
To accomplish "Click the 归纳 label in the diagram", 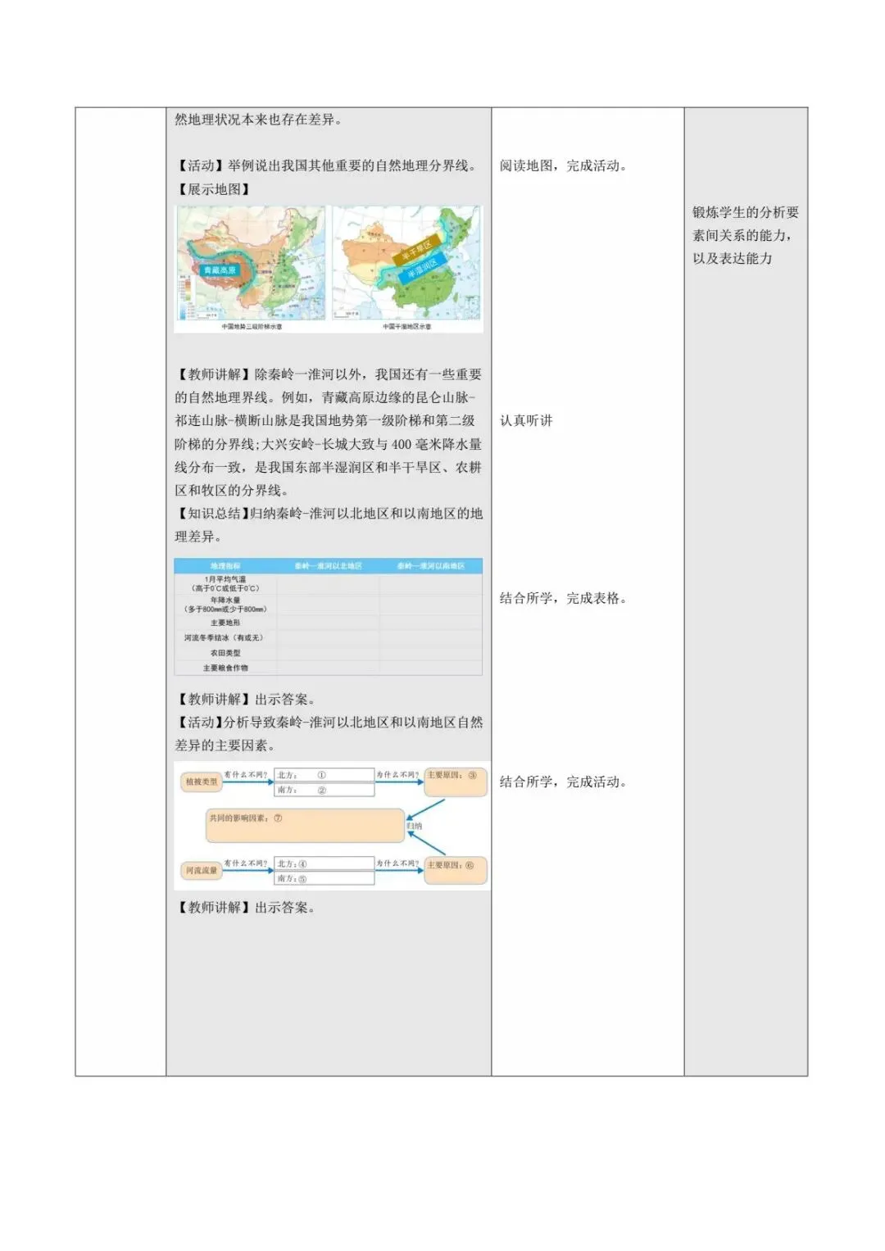I will tap(415, 826).
